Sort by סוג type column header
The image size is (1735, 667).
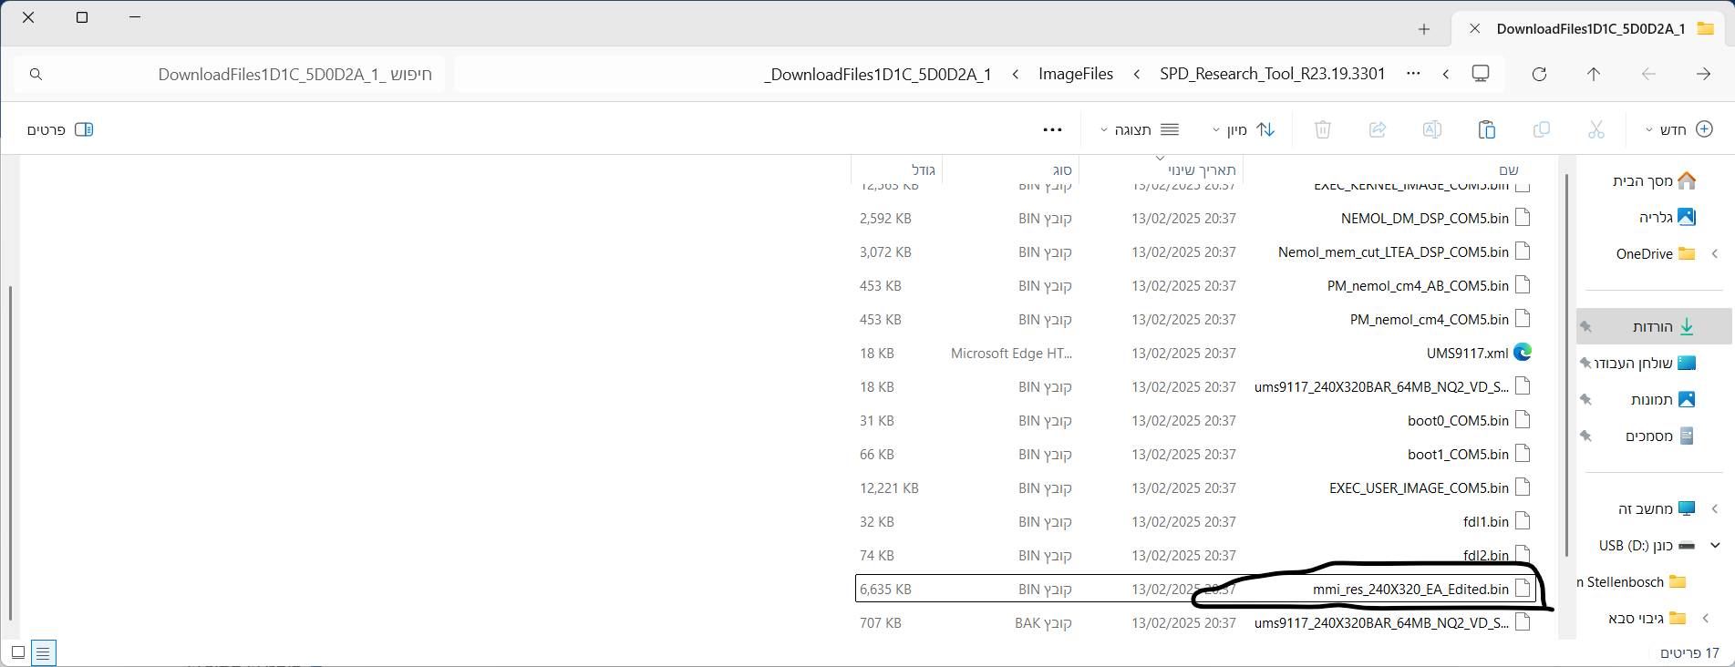coord(1062,170)
